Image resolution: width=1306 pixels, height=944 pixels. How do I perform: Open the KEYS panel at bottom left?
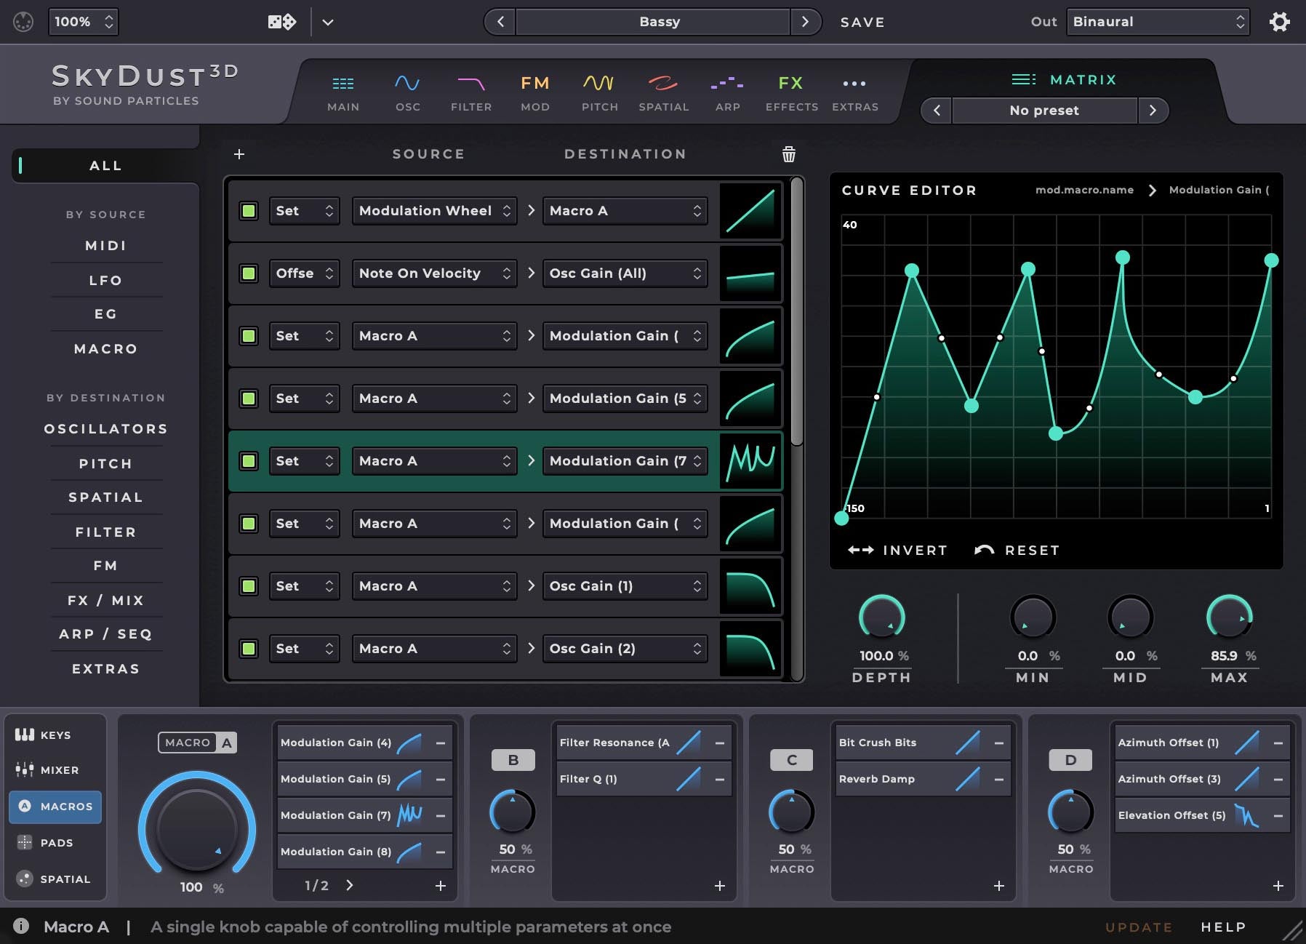coord(55,735)
